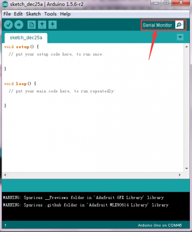Open a sketch with the up-arrow icon
This screenshot has height=232, width=192.
(x=42, y=25)
